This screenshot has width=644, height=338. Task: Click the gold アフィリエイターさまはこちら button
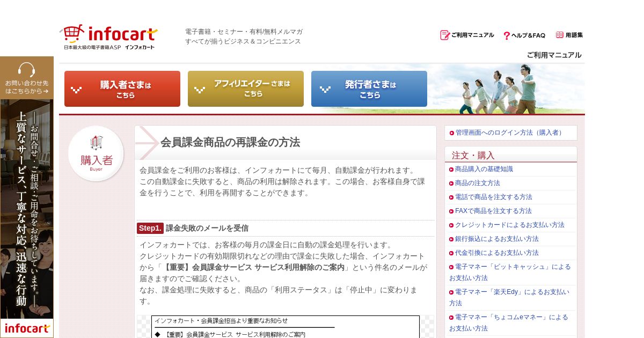point(246,89)
